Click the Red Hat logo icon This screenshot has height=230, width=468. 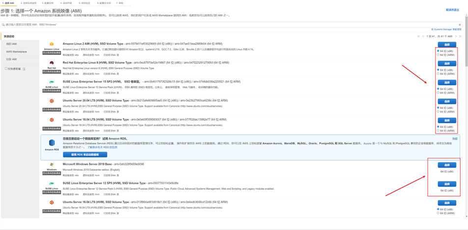tap(52, 63)
